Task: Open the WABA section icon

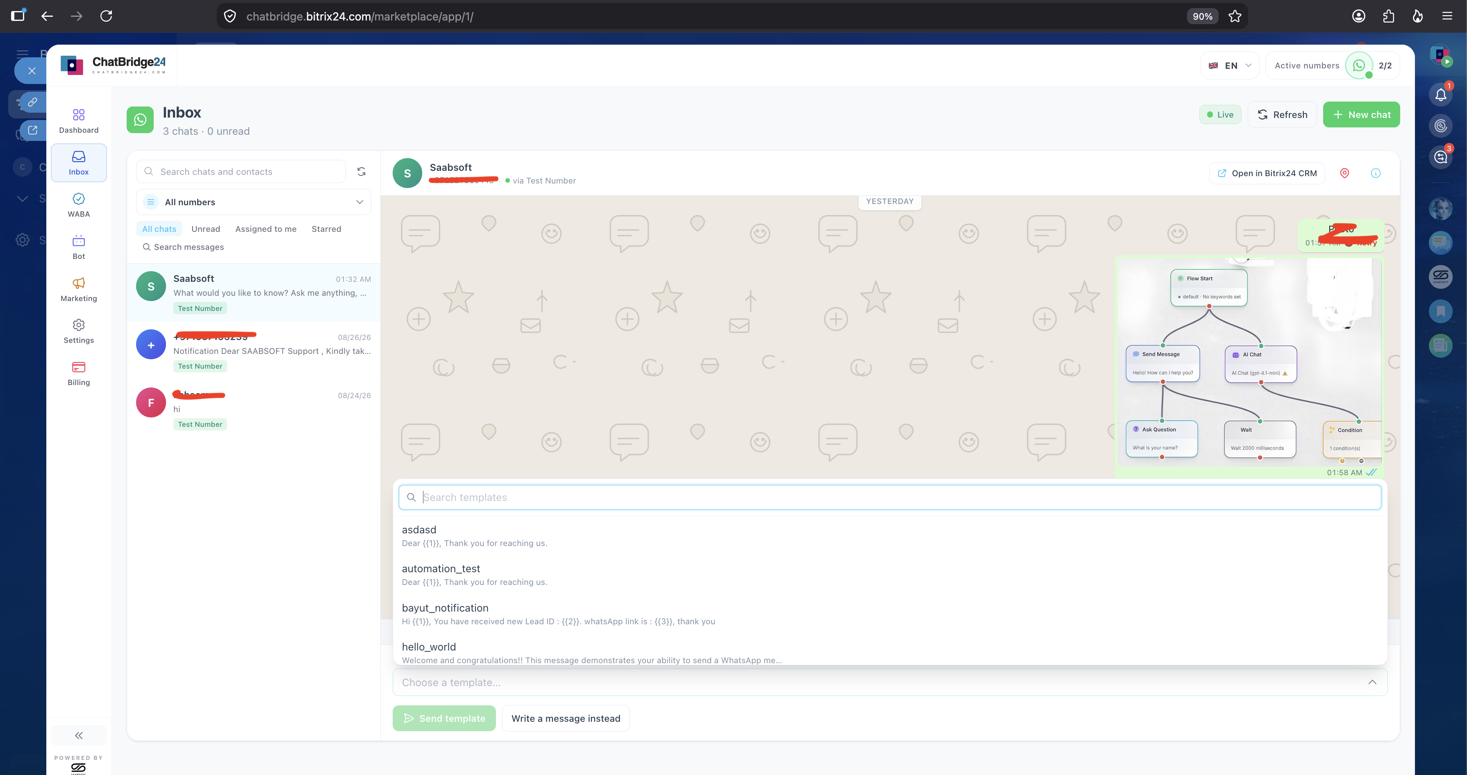Action: 79,199
